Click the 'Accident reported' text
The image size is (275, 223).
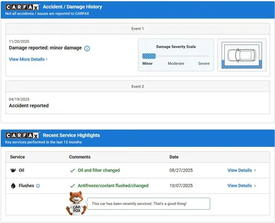click(x=29, y=106)
